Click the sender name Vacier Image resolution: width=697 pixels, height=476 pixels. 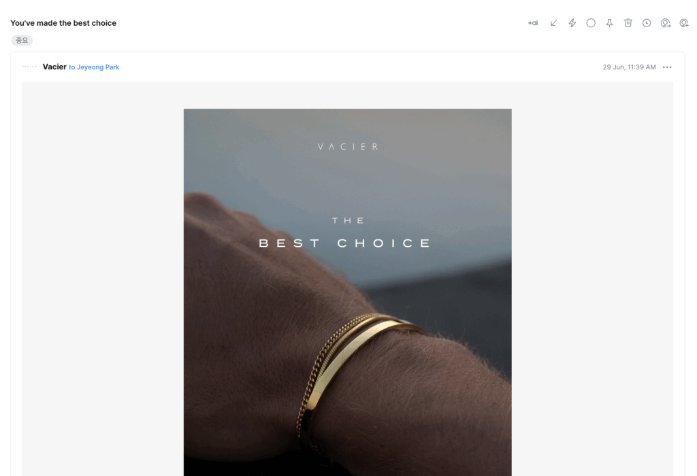click(54, 67)
